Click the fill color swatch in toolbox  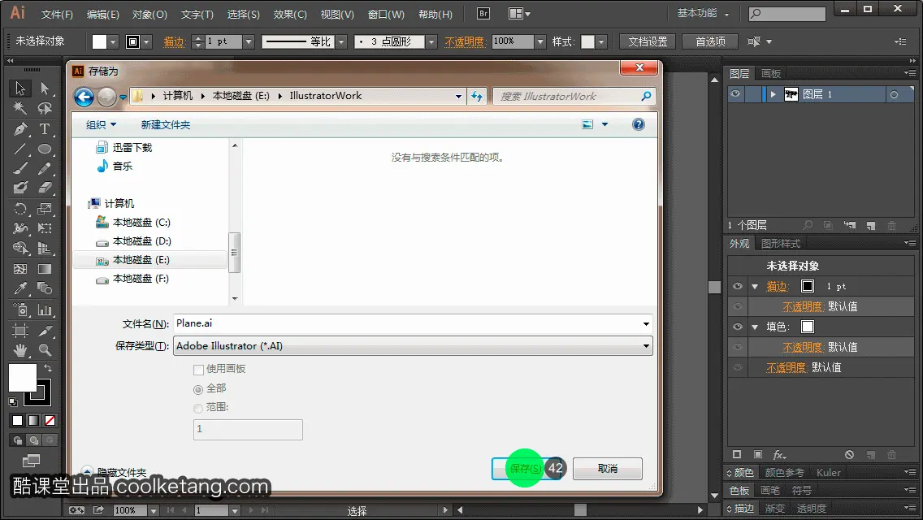coord(23,378)
